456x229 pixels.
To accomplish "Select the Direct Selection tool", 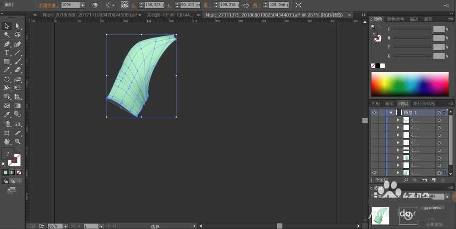I will pos(18,26).
